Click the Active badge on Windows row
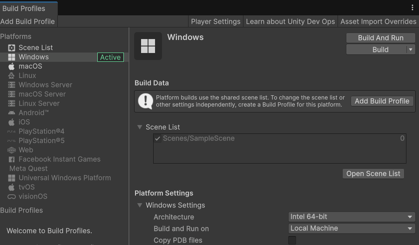This screenshot has width=419, height=245. point(110,57)
